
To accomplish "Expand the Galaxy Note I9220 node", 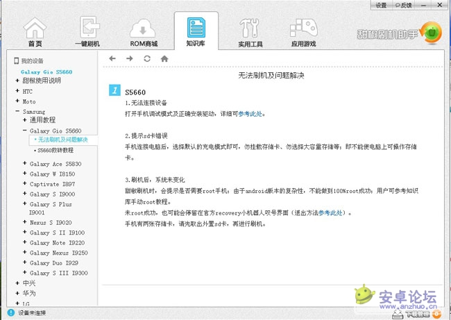I will point(25,242).
